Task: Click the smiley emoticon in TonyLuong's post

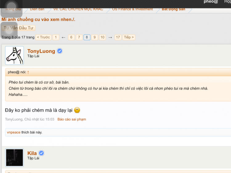Action: tap(77, 110)
